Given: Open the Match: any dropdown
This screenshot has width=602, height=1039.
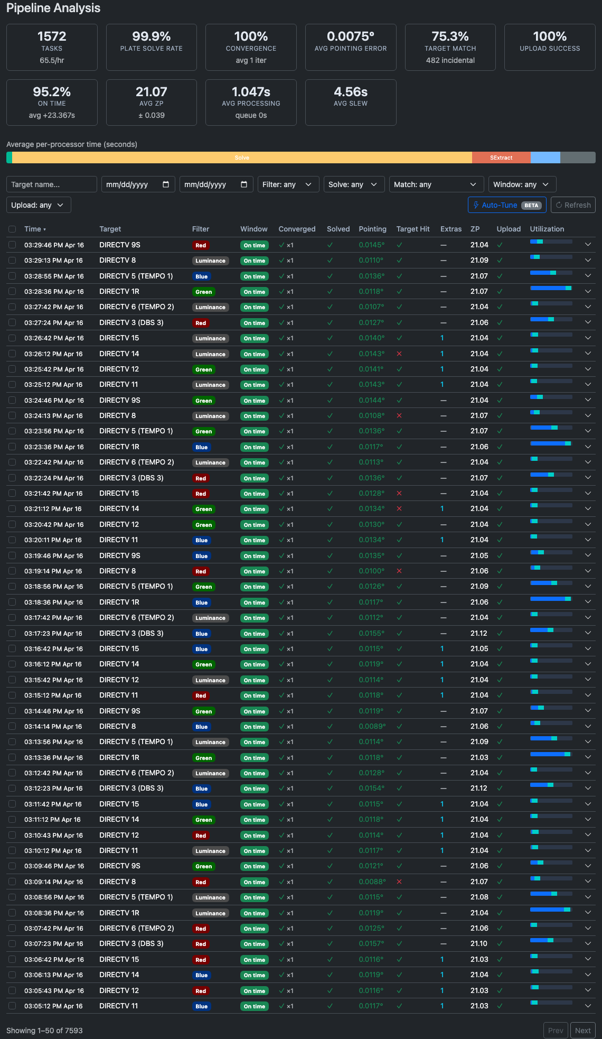Looking at the screenshot, I should tap(436, 184).
